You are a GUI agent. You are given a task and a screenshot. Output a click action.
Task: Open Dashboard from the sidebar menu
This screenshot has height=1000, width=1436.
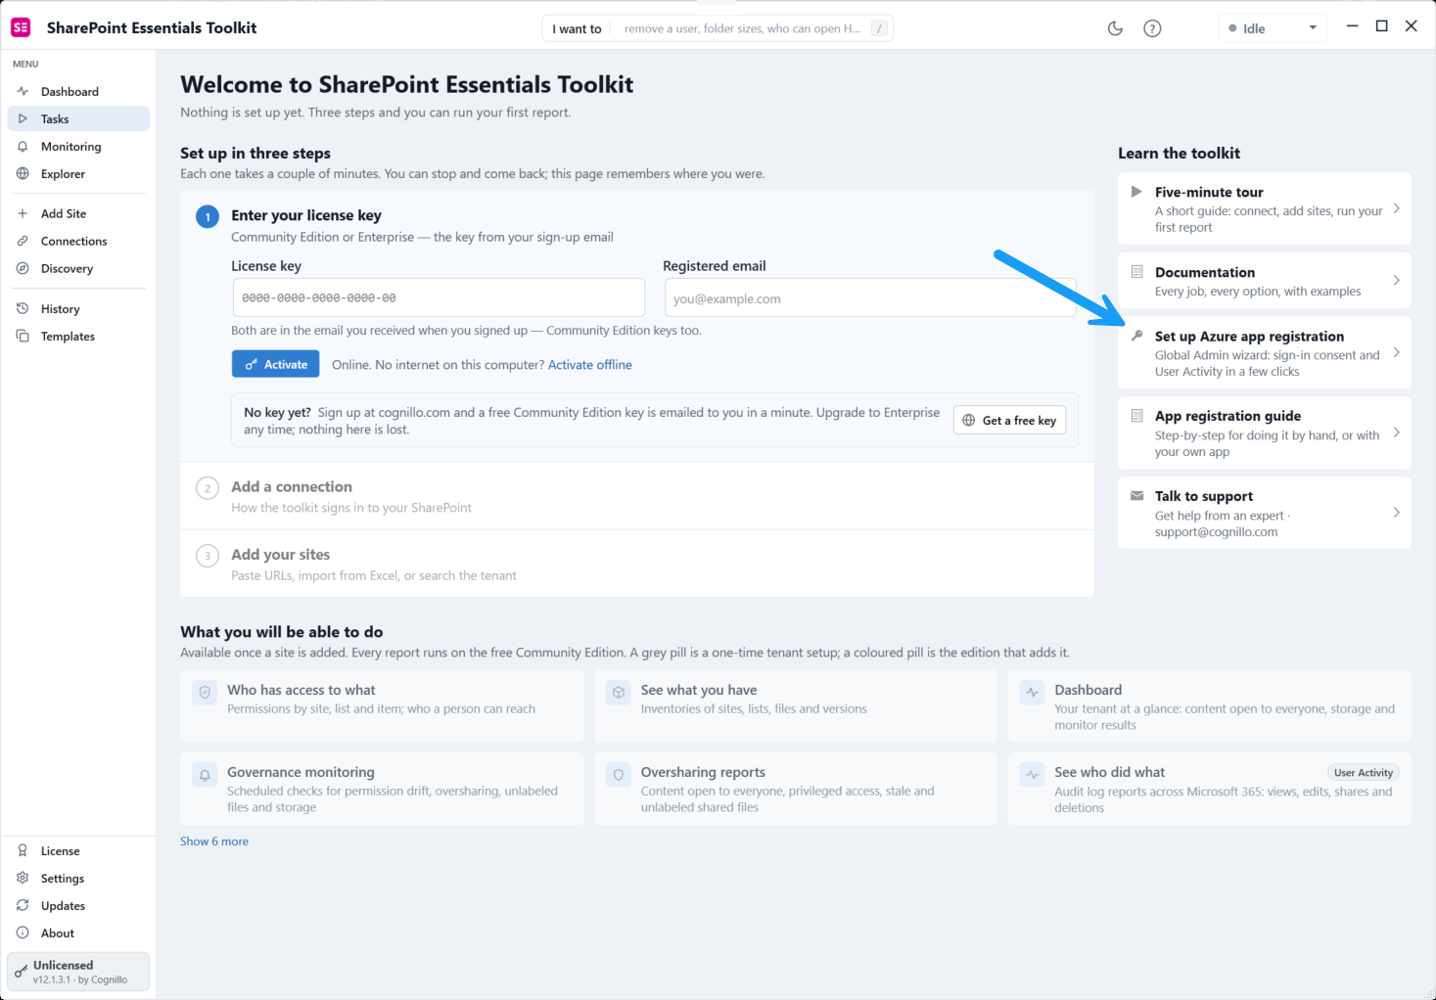[78, 92]
